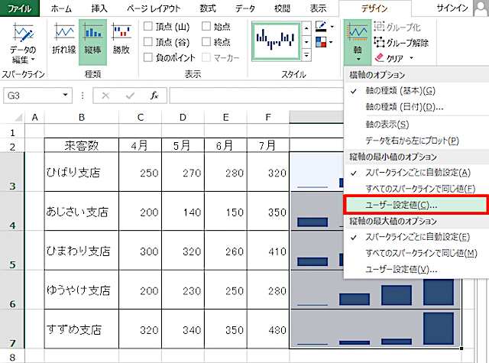Screen dimensions: 489x363
Task: Choose 軸の種類 (日付) menu item
Action: point(416,107)
